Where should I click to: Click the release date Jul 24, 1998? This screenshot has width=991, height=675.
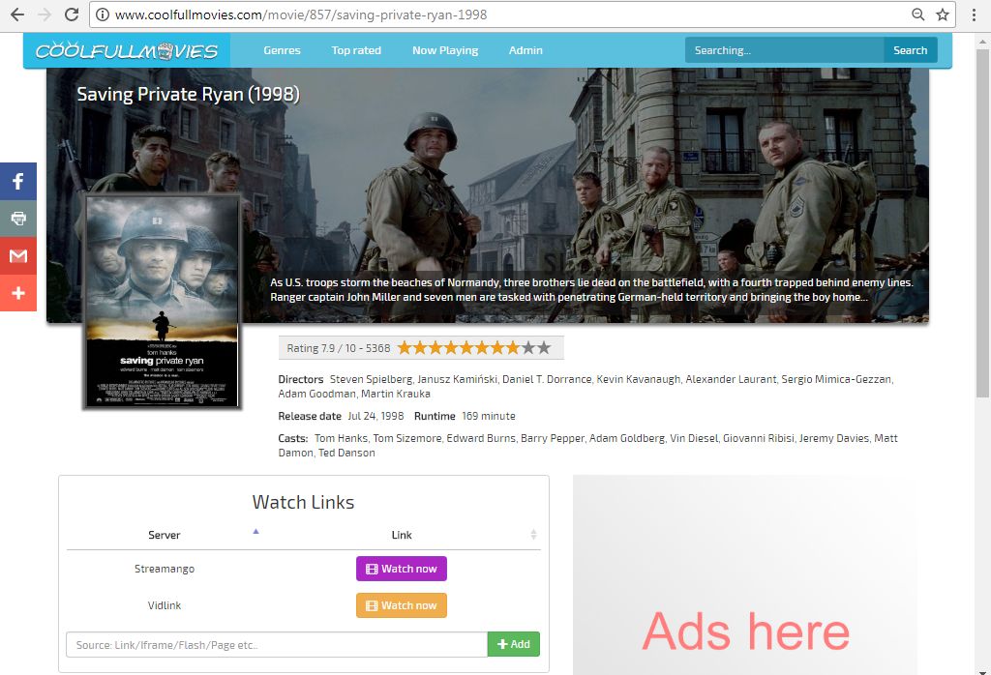click(375, 416)
